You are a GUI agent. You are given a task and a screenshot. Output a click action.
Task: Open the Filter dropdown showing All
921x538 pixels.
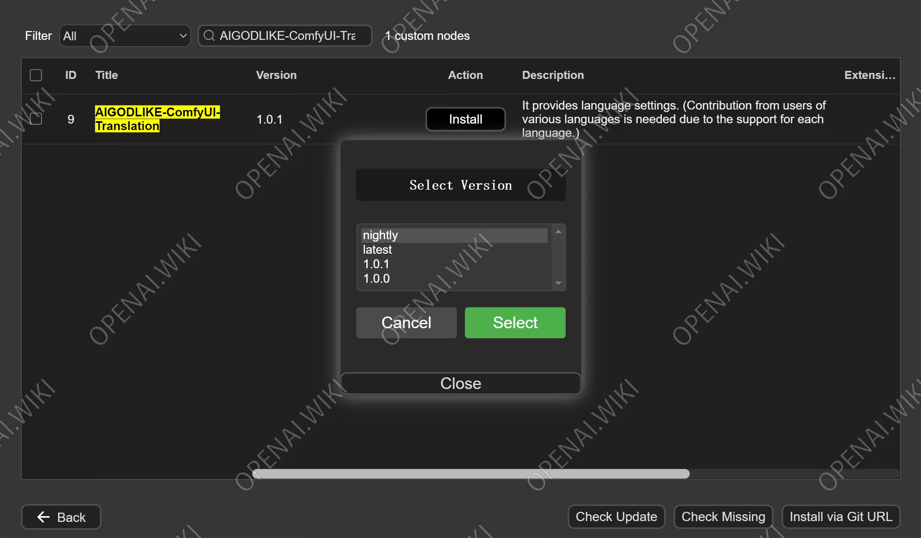(x=125, y=36)
